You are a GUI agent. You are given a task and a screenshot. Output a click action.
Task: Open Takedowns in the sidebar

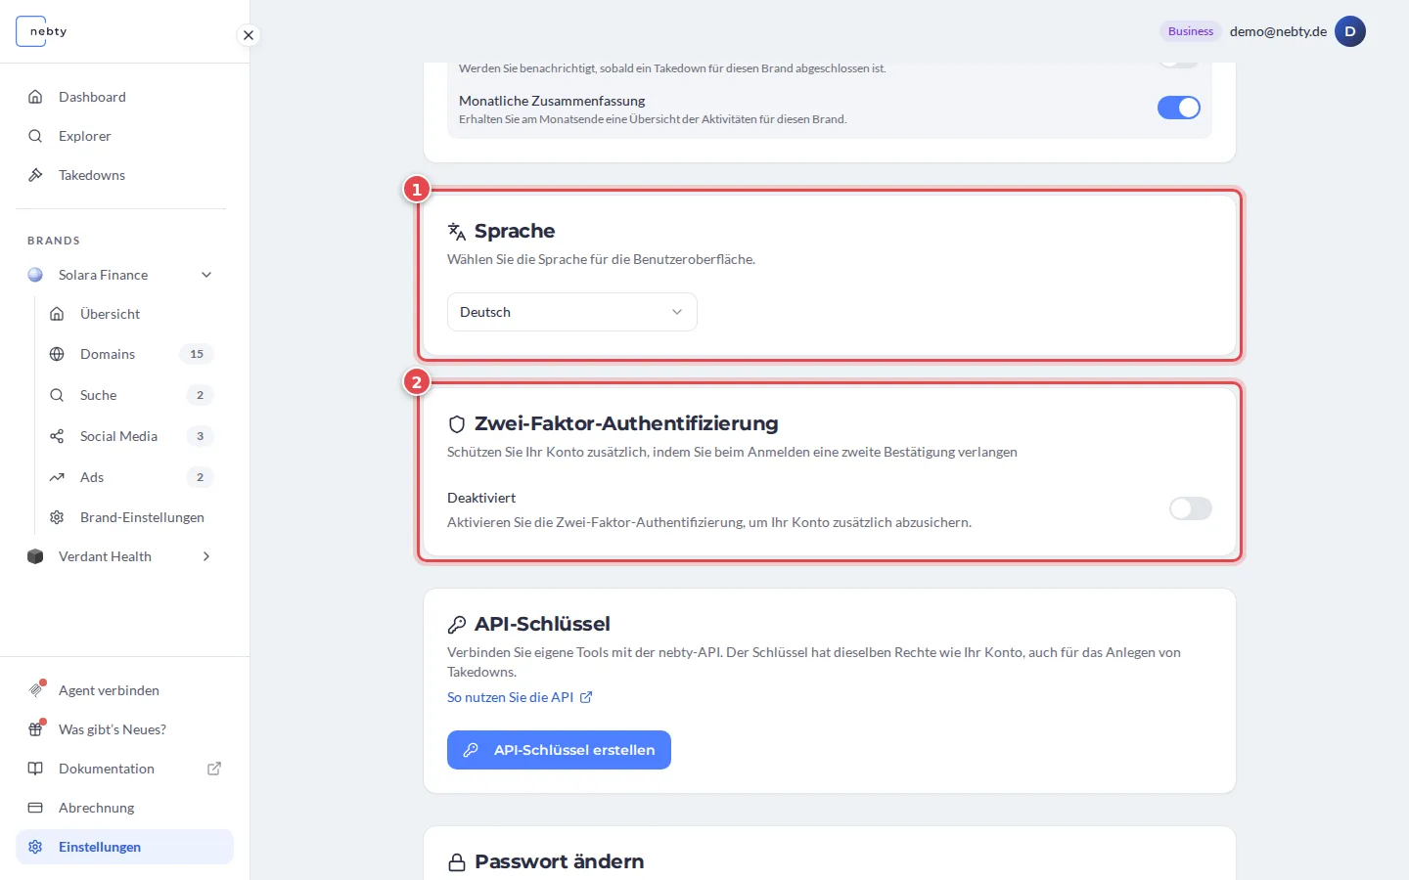coord(124,175)
